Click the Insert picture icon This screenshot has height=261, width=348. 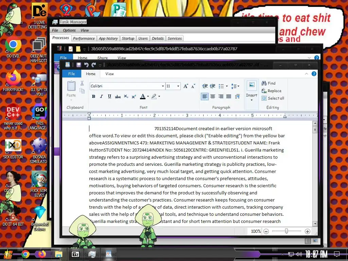tap(252, 85)
